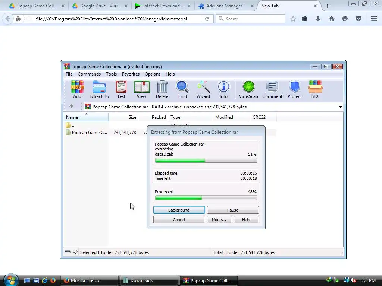The image size is (382, 286).
Task: Launch Internet Explorer from quick launch
Action: 44,280
